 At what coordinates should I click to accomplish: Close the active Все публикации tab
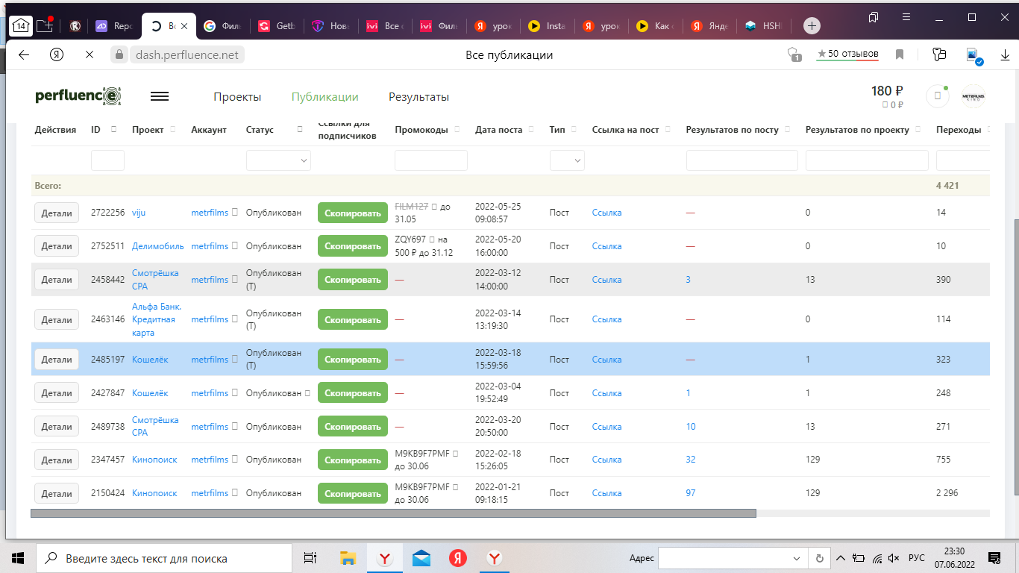184,25
